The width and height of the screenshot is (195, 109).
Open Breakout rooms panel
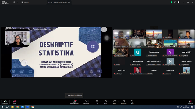[74, 102]
